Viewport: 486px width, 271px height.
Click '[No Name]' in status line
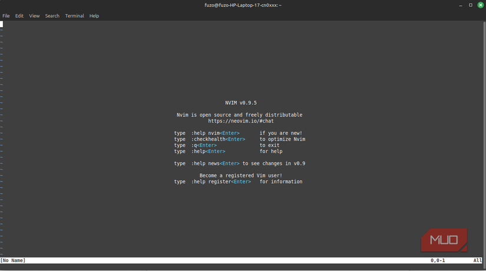tap(13, 260)
